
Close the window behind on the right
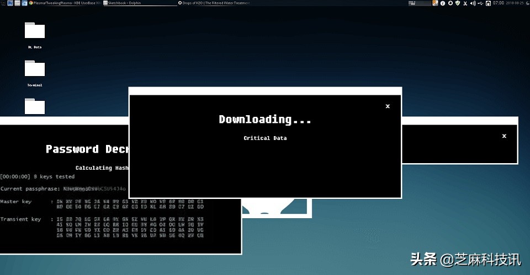coord(504,136)
